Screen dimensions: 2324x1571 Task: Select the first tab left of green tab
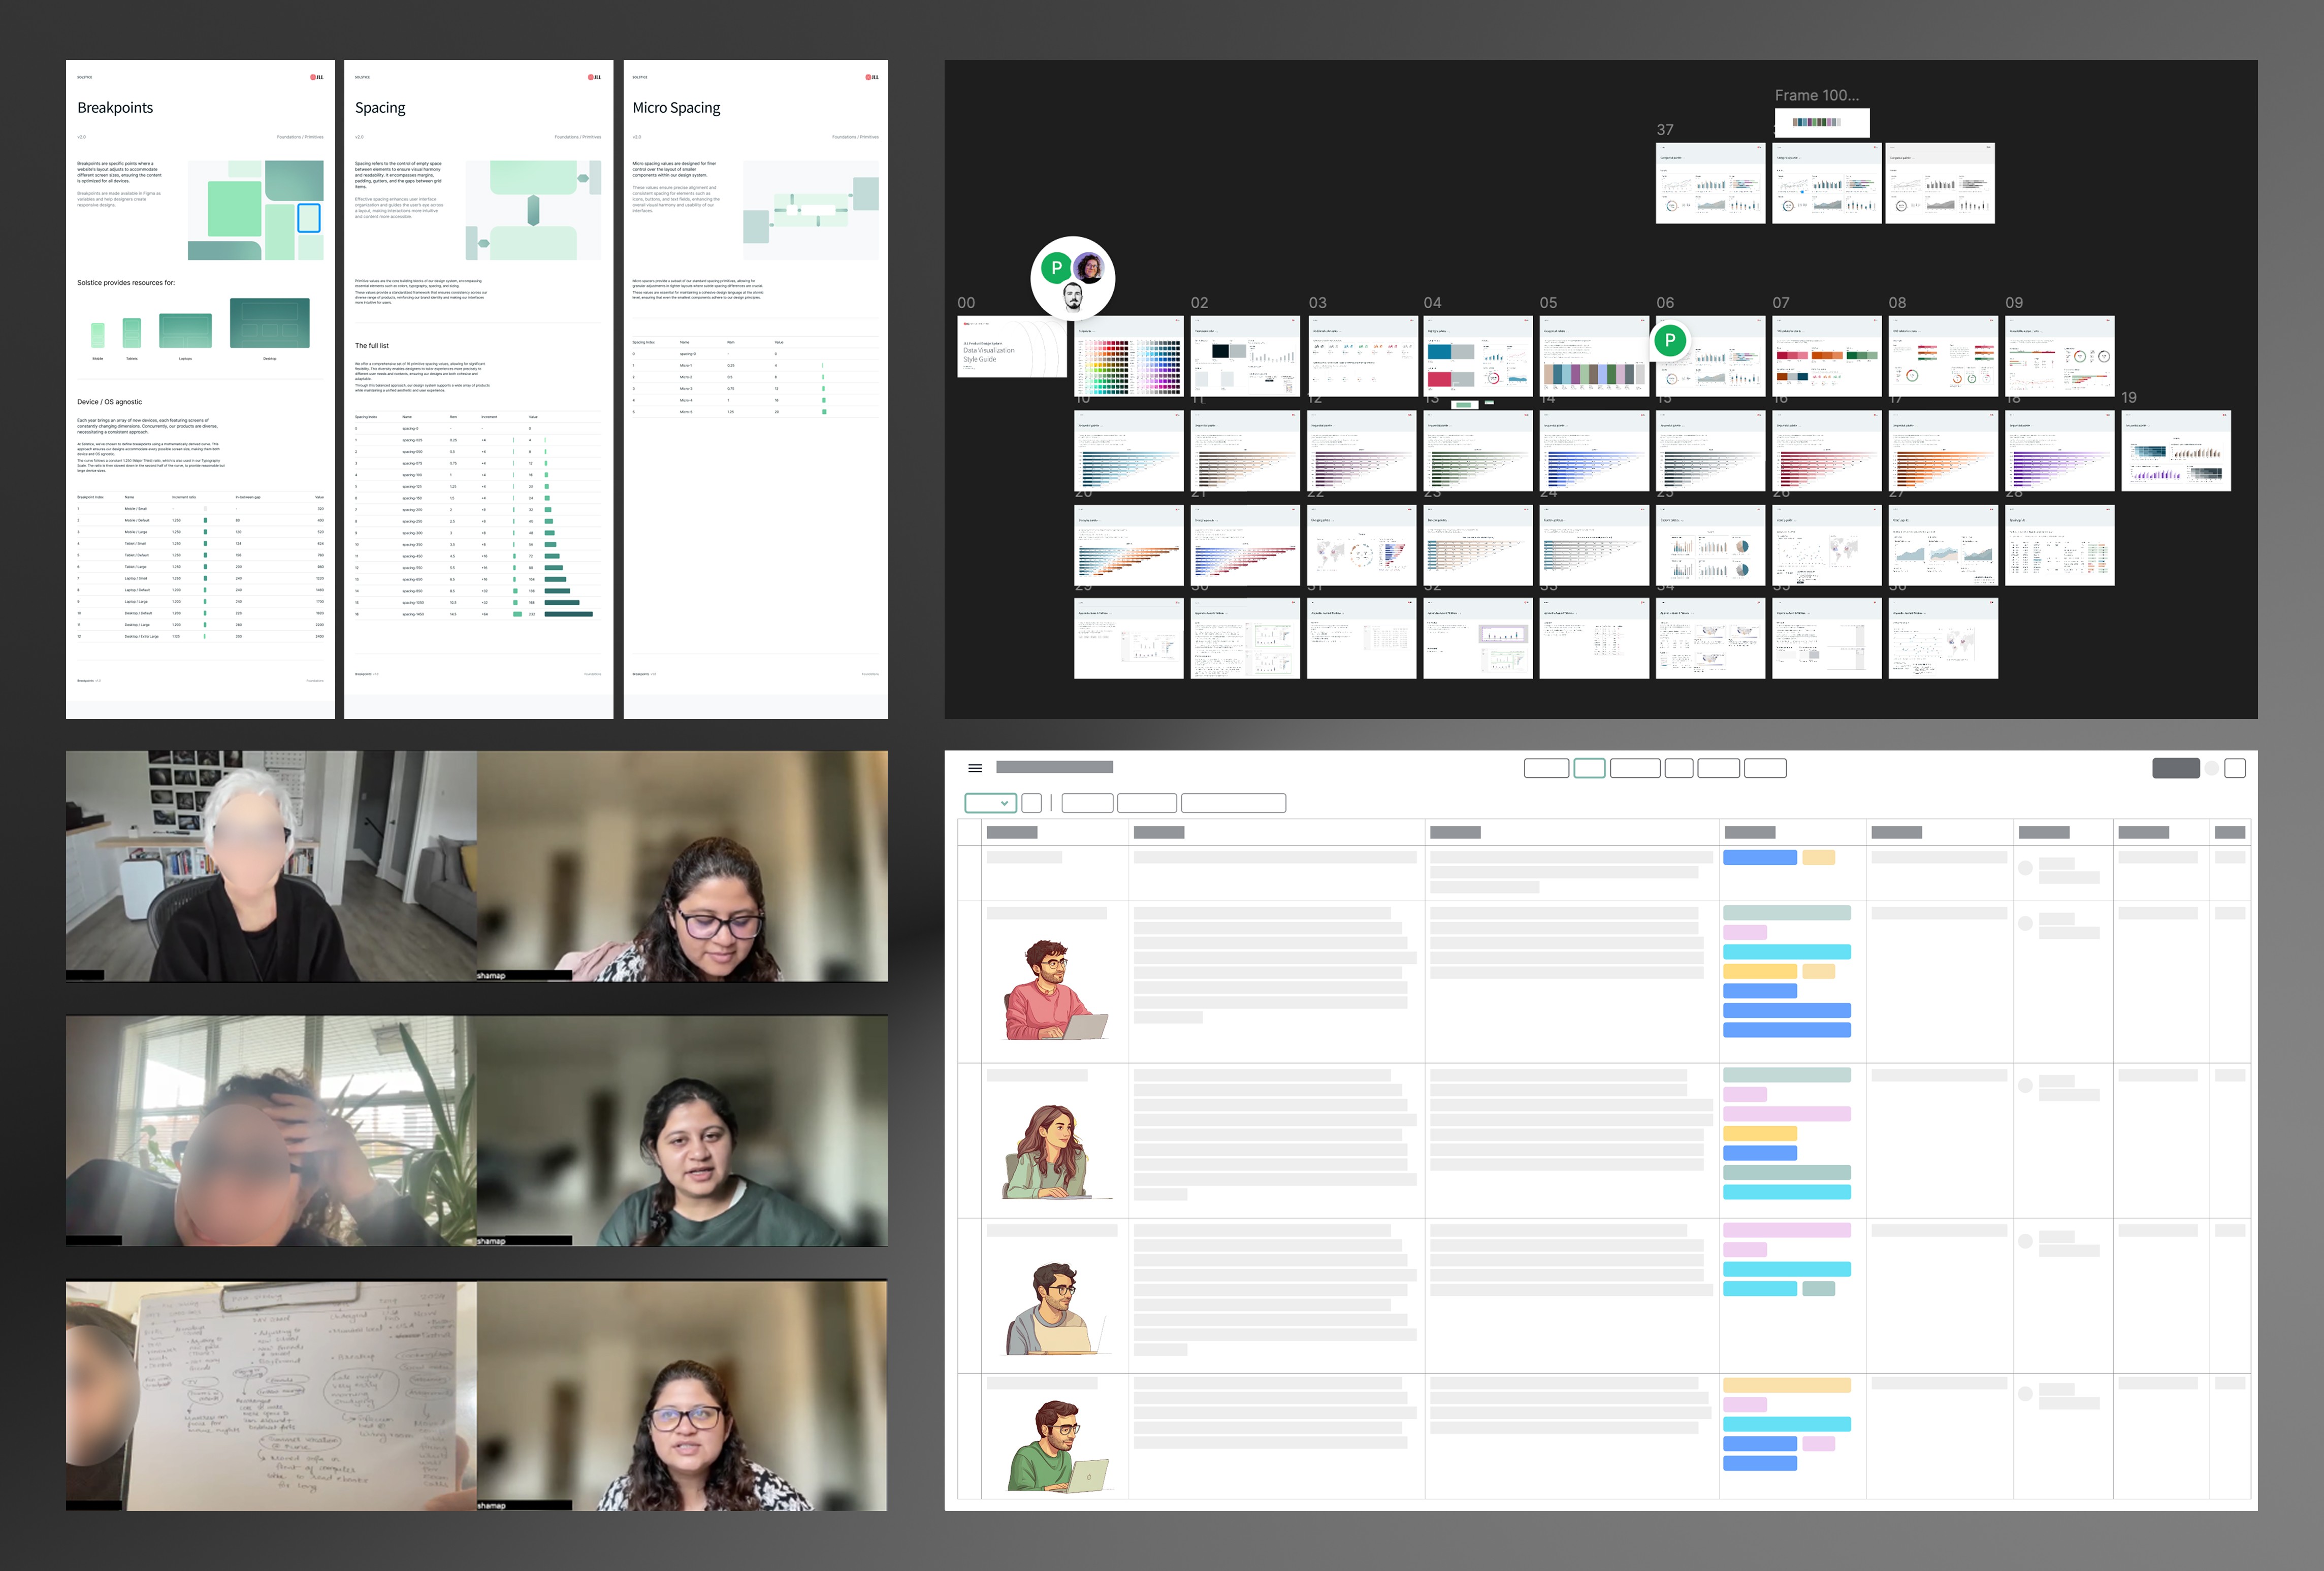[1546, 768]
